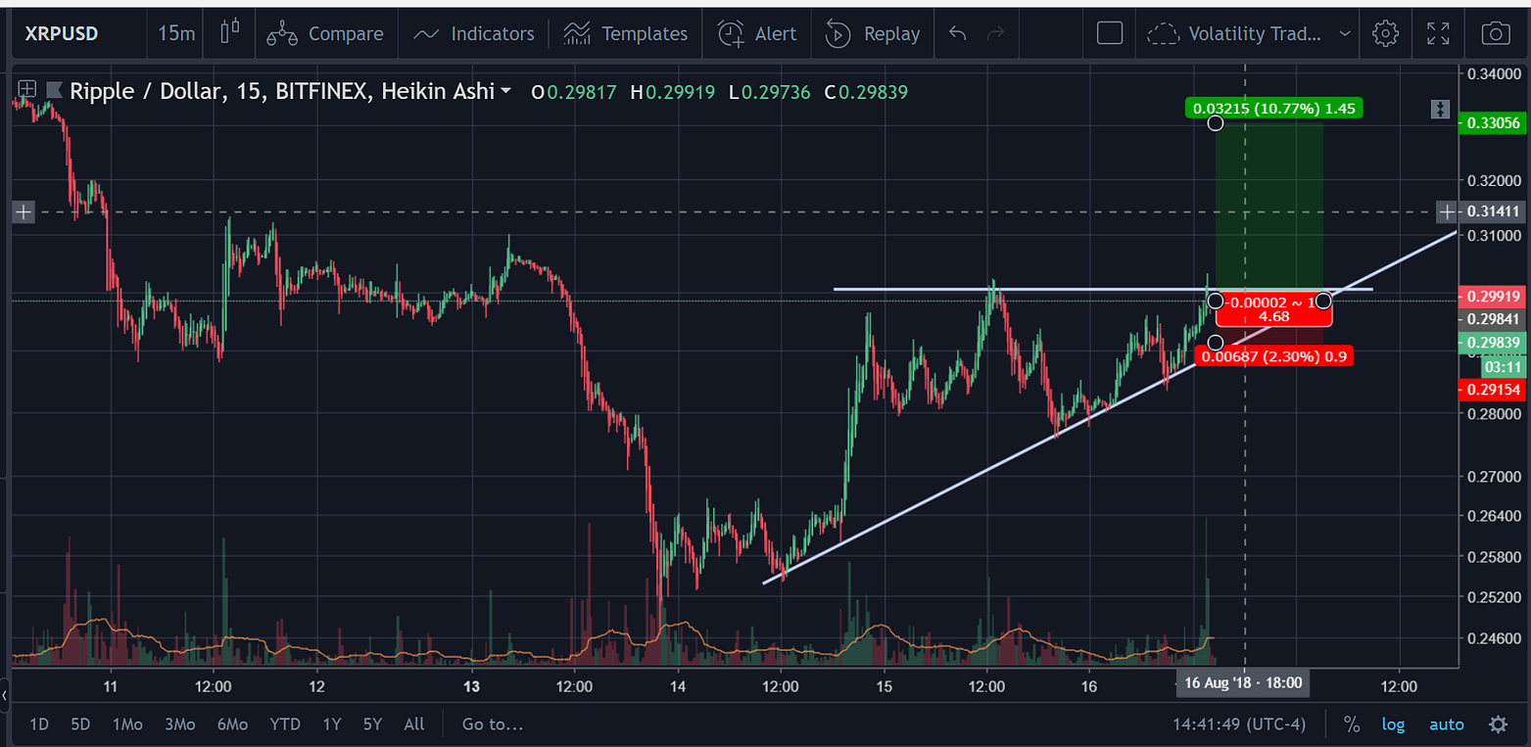
Task: Click the compress-arrows icon near the price scale
Action: tap(1439, 109)
